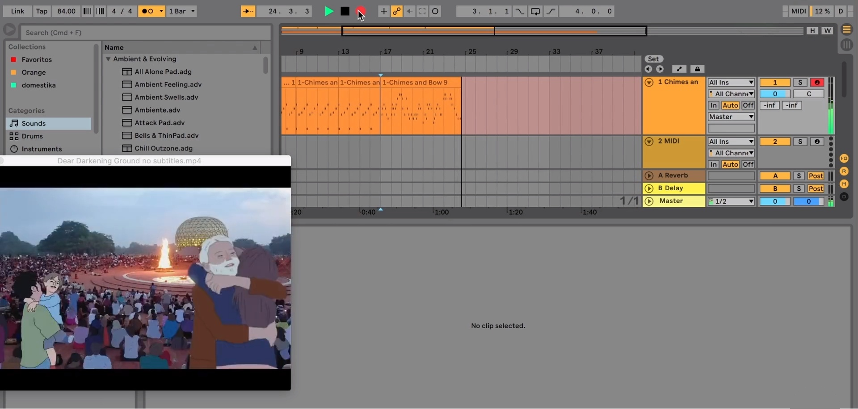Select Sounds category in browser
Screen dimensions: 858x409
coord(48,124)
